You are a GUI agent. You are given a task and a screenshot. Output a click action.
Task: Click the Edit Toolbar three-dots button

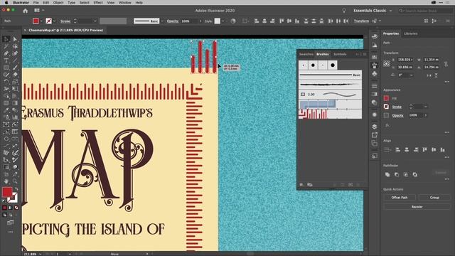click(x=11, y=232)
